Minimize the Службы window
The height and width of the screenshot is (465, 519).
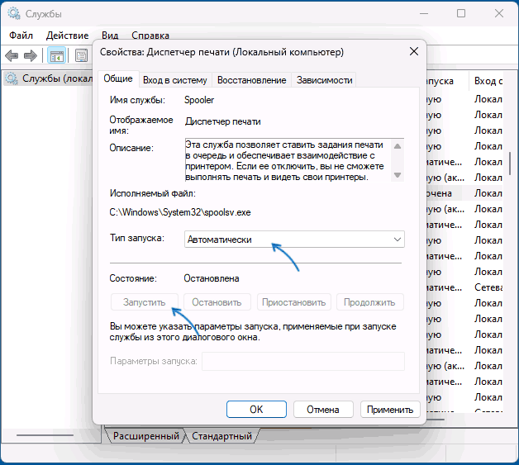(424, 13)
